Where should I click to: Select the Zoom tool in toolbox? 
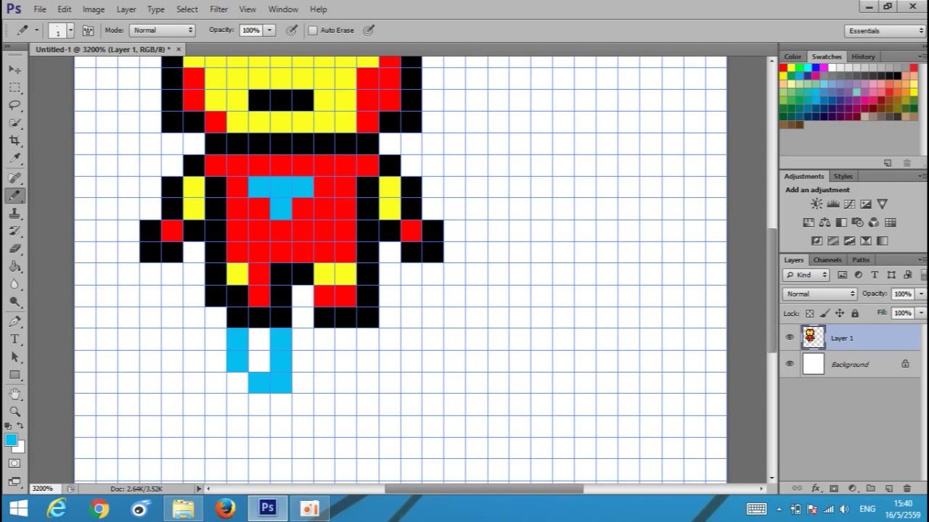tap(15, 411)
